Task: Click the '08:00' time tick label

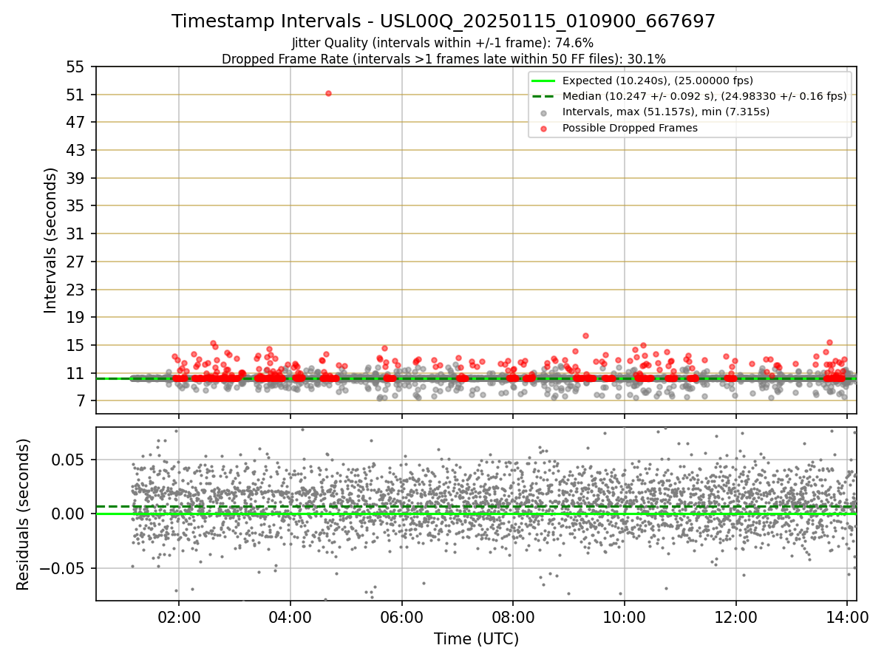Action: [x=513, y=616]
